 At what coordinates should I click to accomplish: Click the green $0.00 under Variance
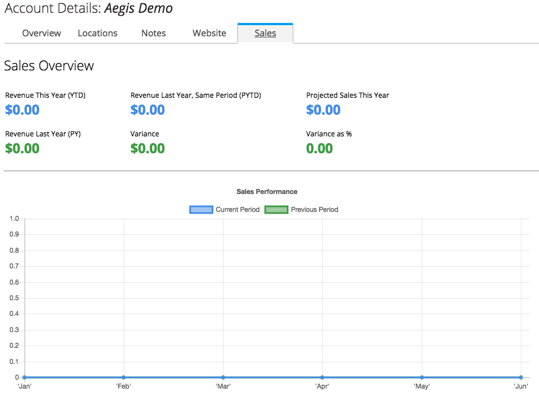[147, 148]
